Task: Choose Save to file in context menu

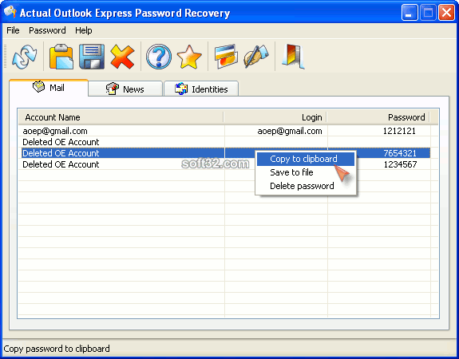Action: point(305,172)
